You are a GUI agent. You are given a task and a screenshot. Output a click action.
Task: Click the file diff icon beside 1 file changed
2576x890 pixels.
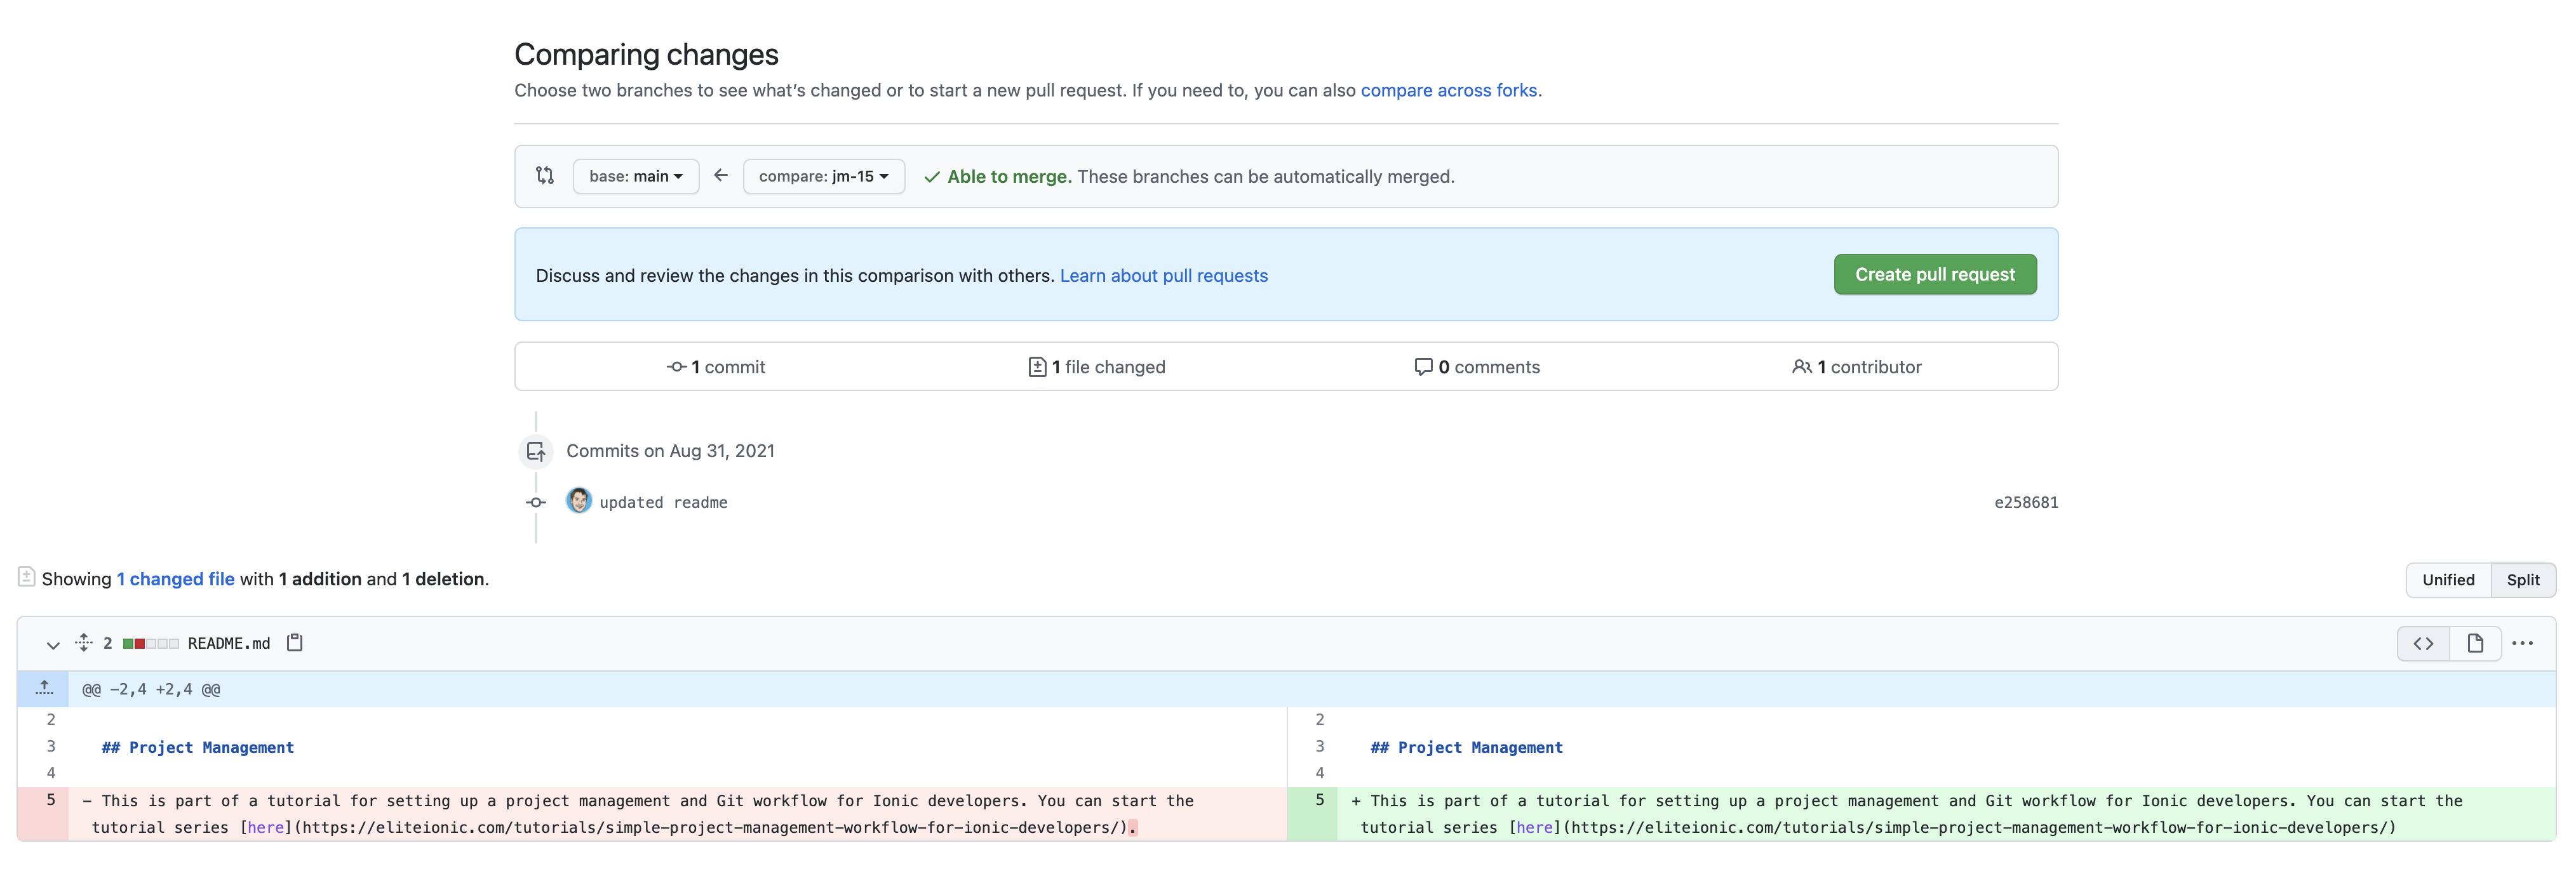[x=1037, y=367]
